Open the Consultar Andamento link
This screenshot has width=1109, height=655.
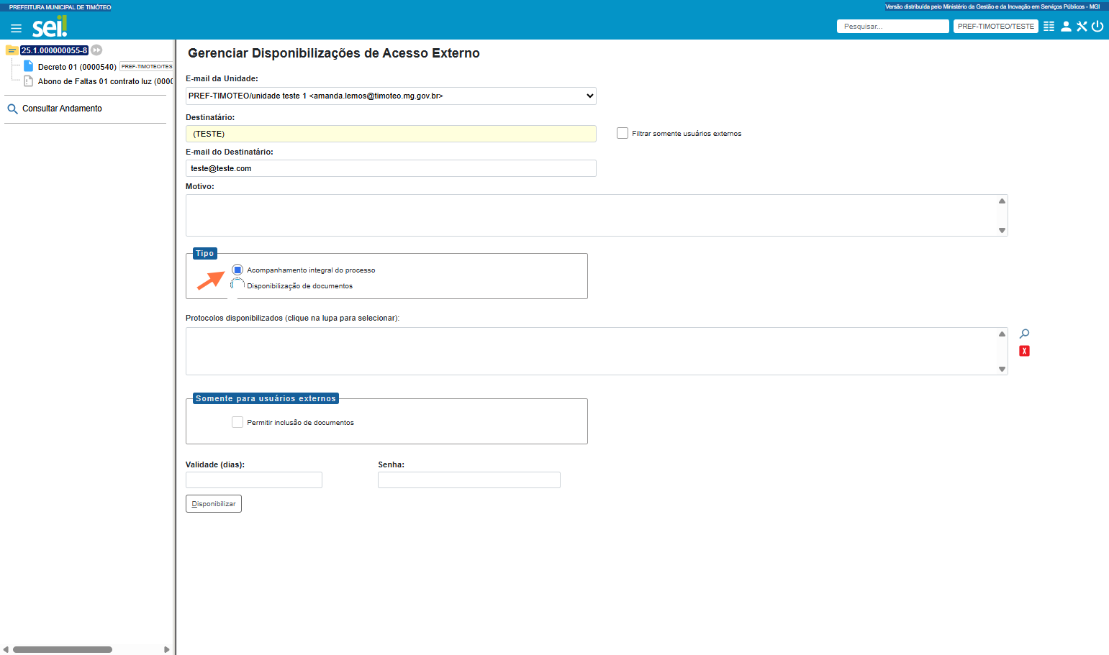pyautogui.click(x=62, y=109)
